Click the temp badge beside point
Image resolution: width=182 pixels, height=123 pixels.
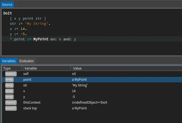tap(9, 80)
